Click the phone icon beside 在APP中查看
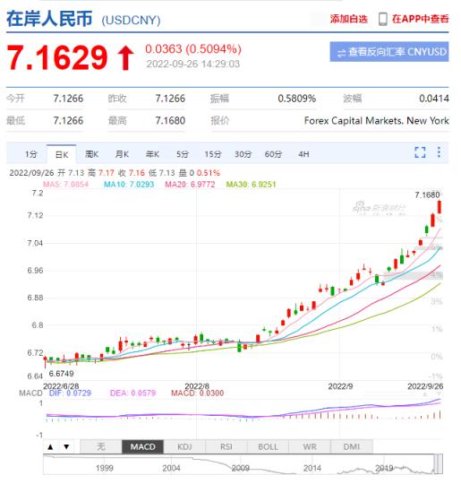The image size is (461, 484). click(383, 19)
